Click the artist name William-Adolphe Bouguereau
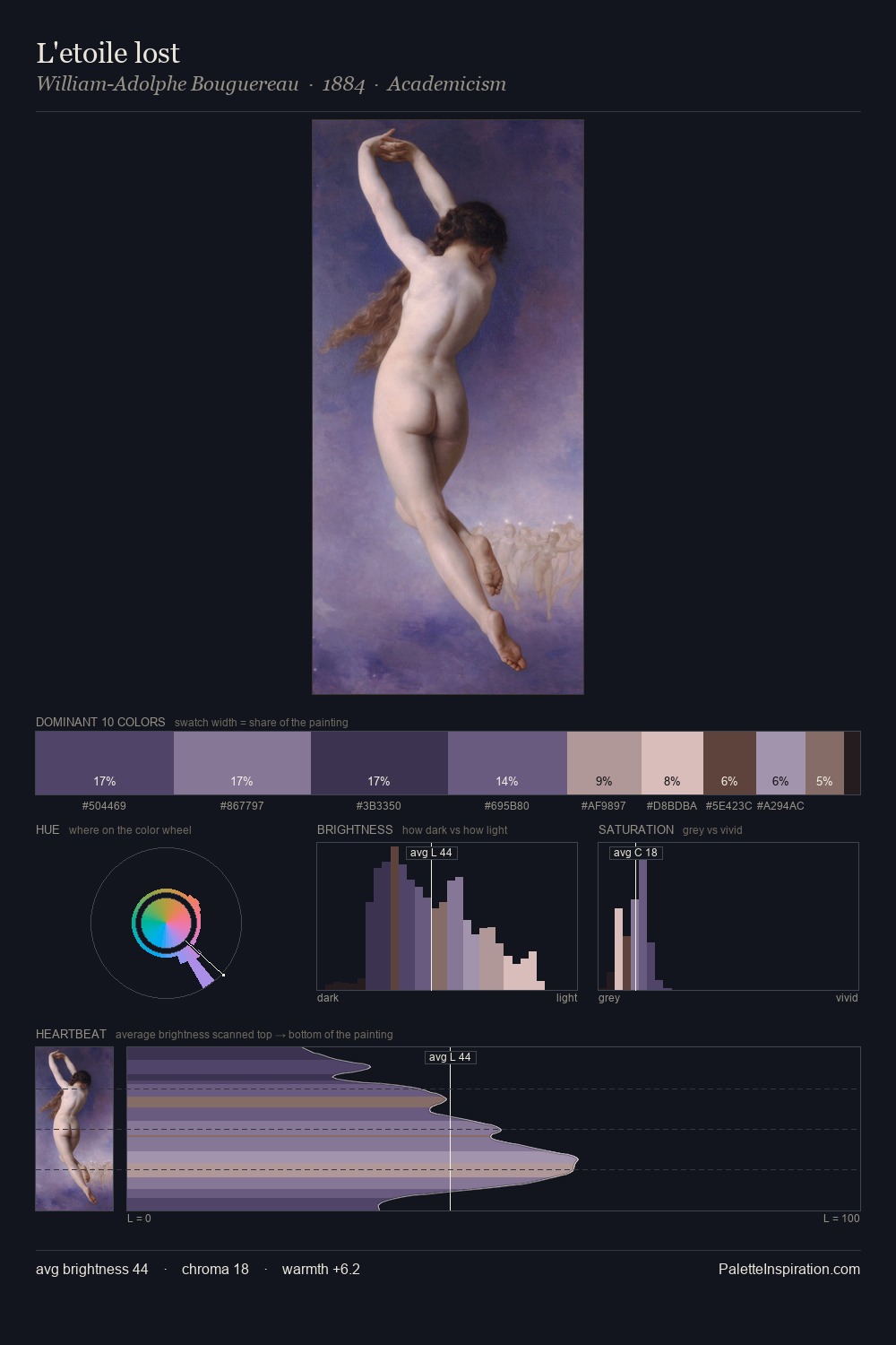Image resolution: width=896 pixels, height=1345 pixels. coord(168,84)
